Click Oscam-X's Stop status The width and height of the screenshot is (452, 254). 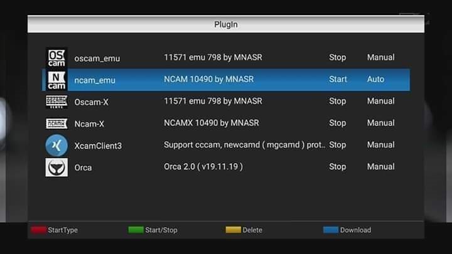click(x=338, y=101)
